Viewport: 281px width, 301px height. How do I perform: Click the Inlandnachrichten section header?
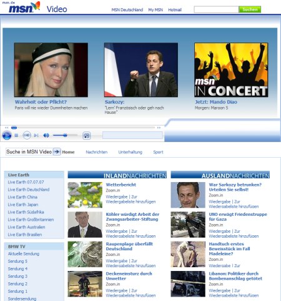point(117,175)
